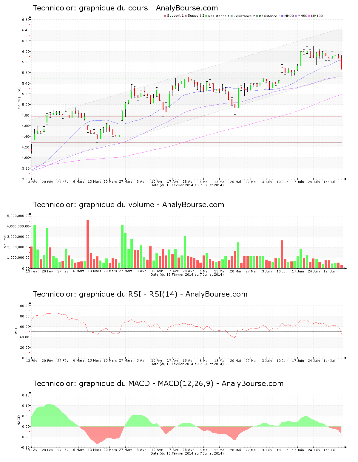Click the Support 1 legend color square

(165, 16)
